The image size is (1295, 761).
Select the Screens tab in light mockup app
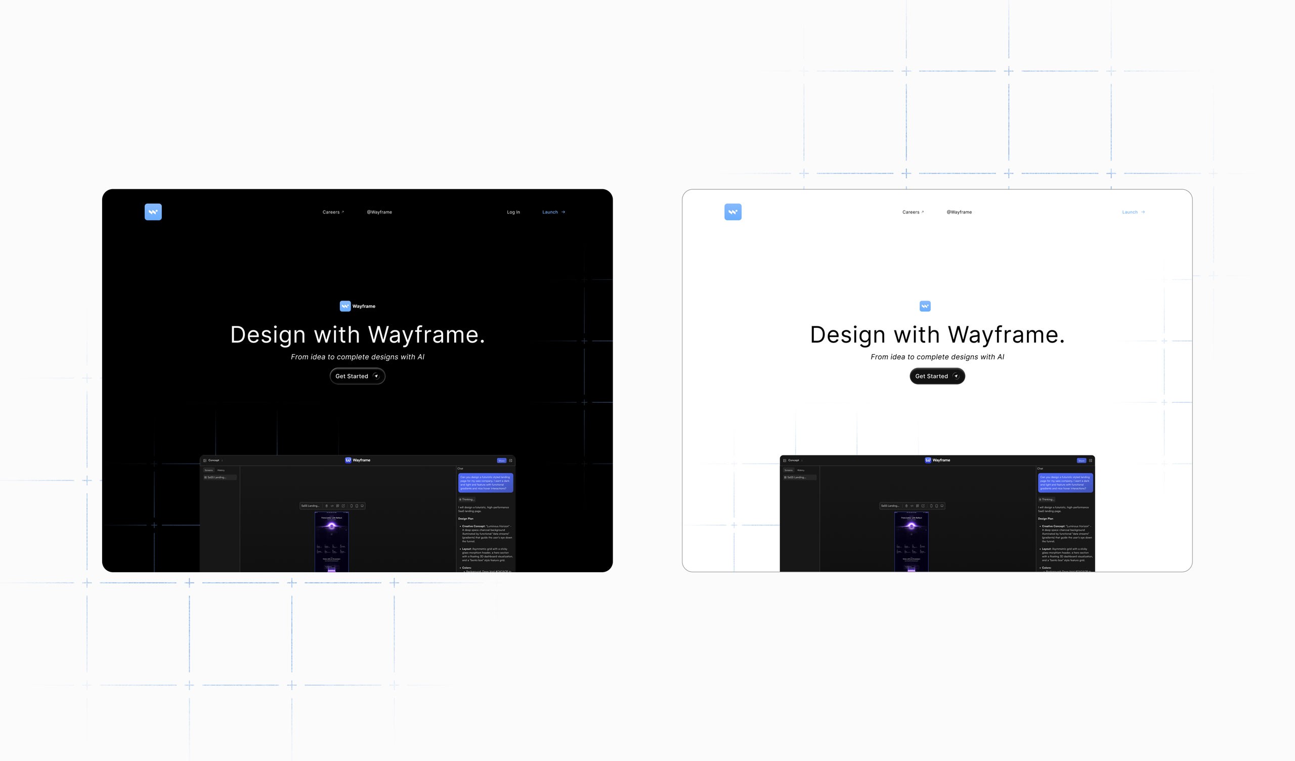[x=788, y=471]
